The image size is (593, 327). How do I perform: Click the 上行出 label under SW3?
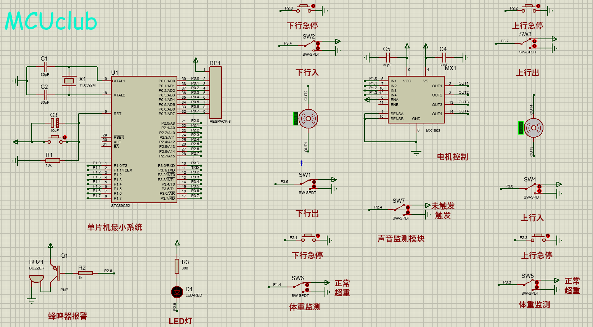(x=527, y=72)
